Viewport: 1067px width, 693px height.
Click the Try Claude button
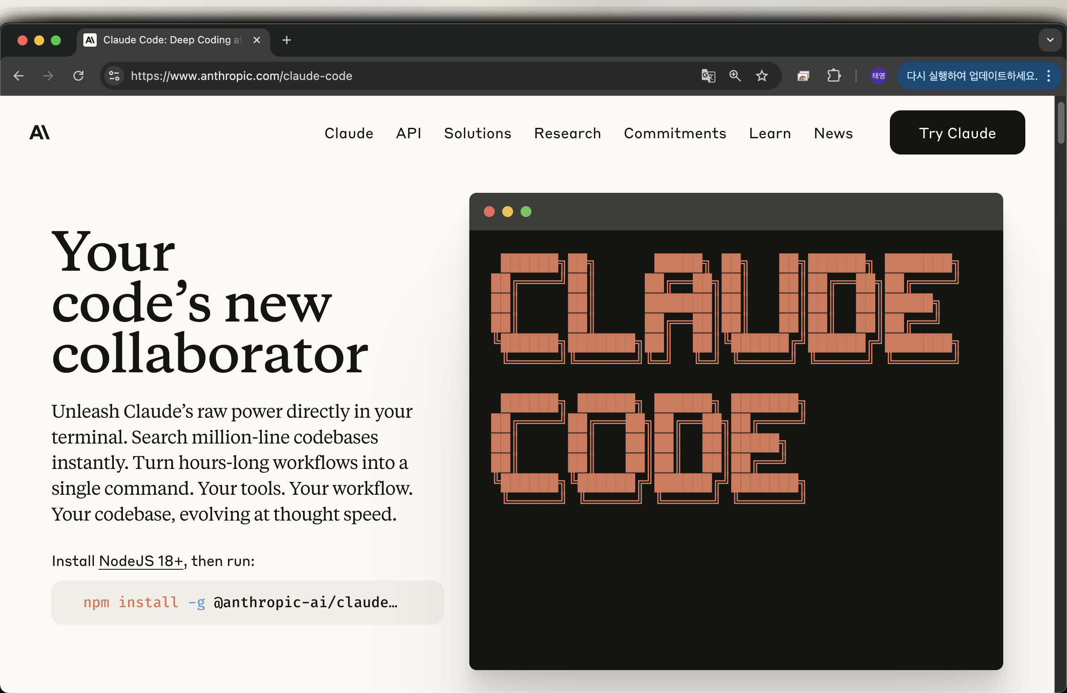957,132
